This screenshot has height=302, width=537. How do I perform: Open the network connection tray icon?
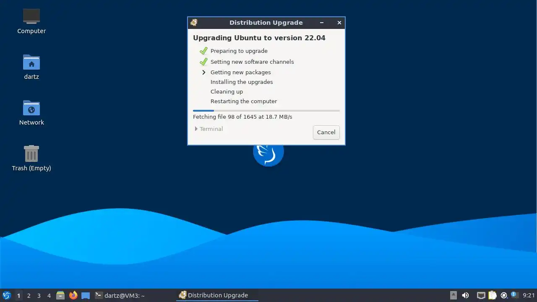click(x=481, y=295)
